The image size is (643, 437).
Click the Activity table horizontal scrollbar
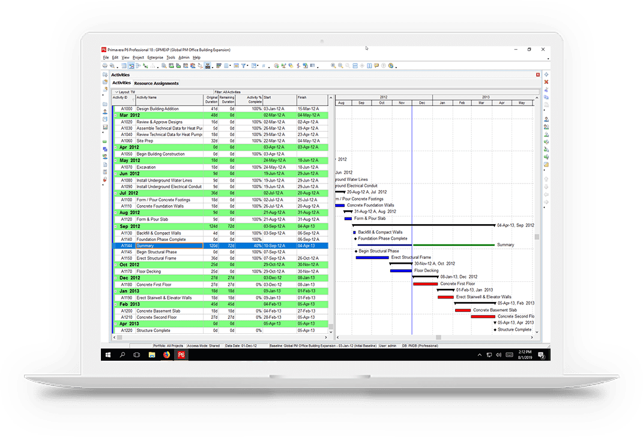pos(220,337)
